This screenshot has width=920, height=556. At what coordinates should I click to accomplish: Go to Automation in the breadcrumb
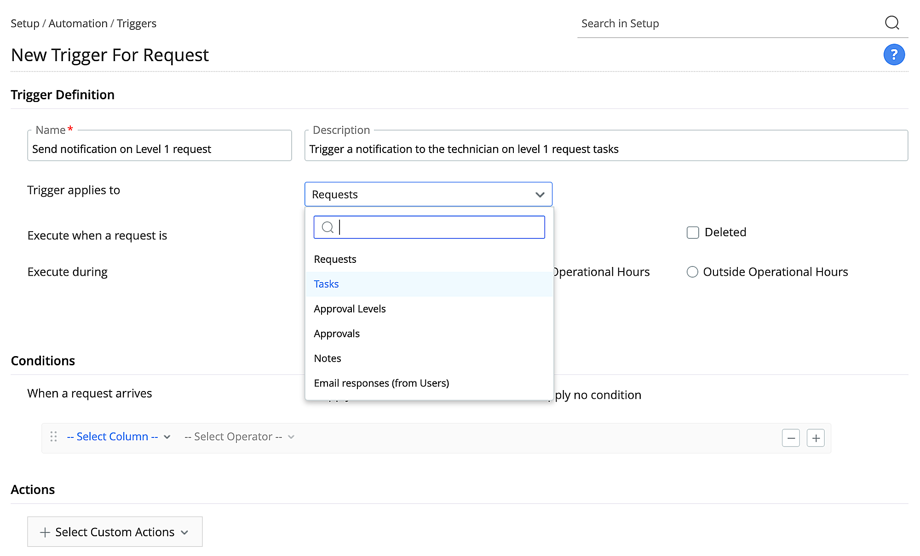point(78,23)
